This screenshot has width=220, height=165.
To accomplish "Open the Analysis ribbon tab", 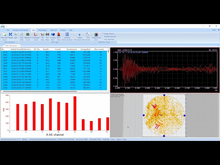I will tap(63, 30).
